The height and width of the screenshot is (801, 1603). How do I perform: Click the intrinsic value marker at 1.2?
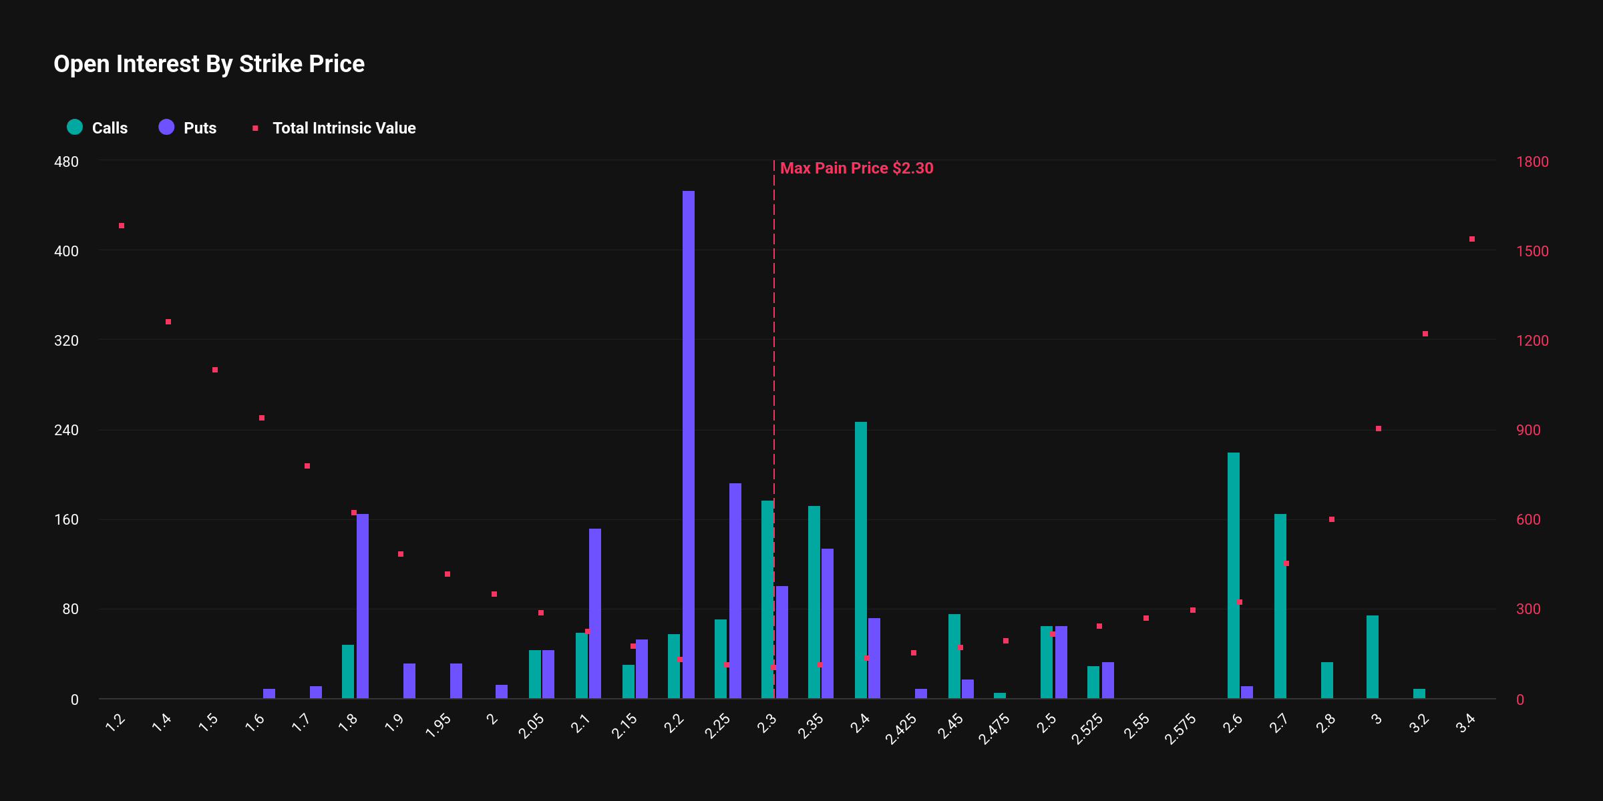tap(122, 226)
